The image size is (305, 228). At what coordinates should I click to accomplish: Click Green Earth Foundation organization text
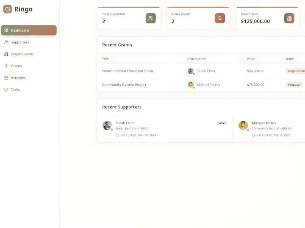tap(133, 128)
